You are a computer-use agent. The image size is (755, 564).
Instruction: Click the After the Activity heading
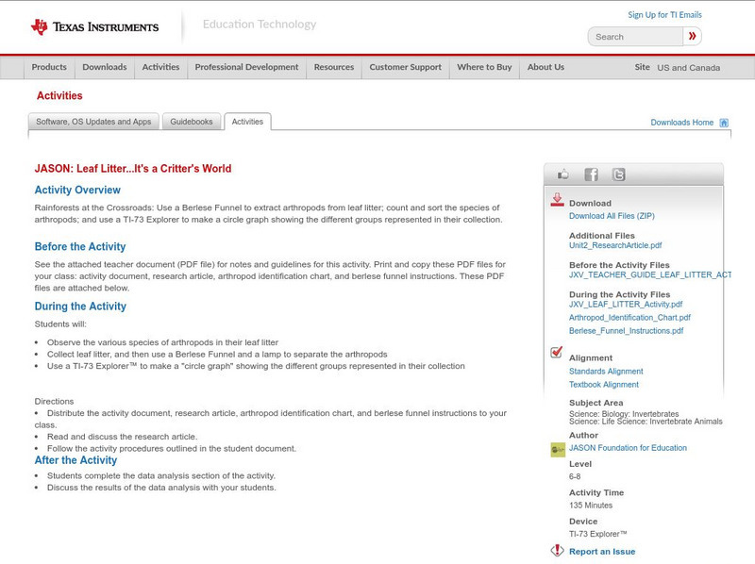75,460
